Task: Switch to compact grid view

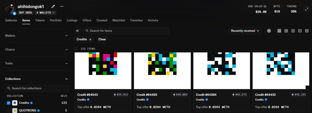Action: pos(286,31)
